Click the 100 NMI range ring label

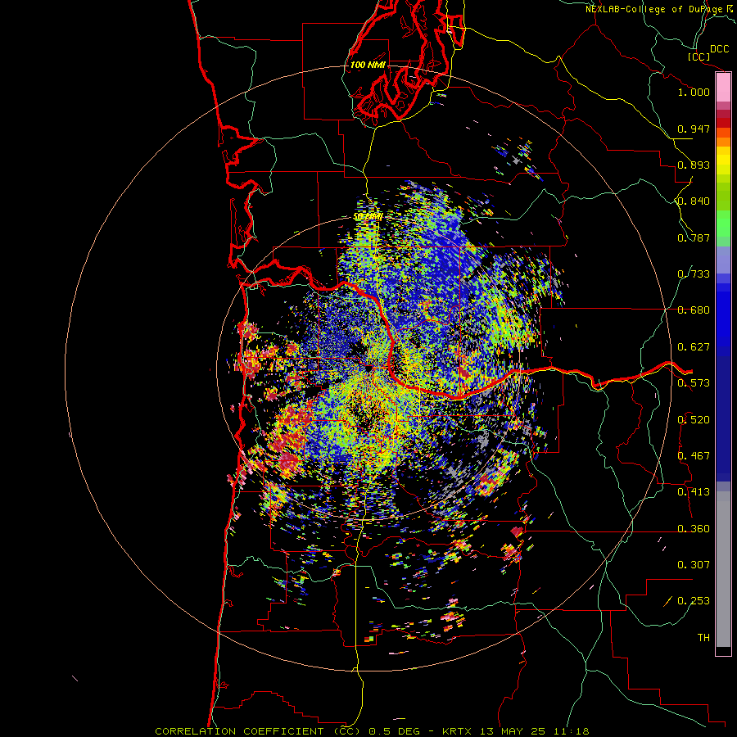[x=368, y=65]
